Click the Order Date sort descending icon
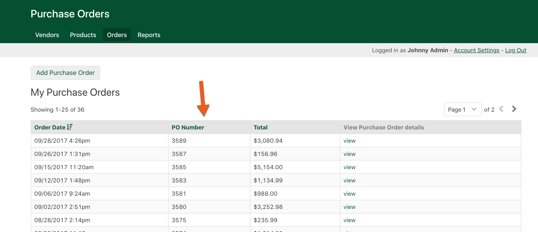This screenshot has height=232, width=538. (70, 127)
